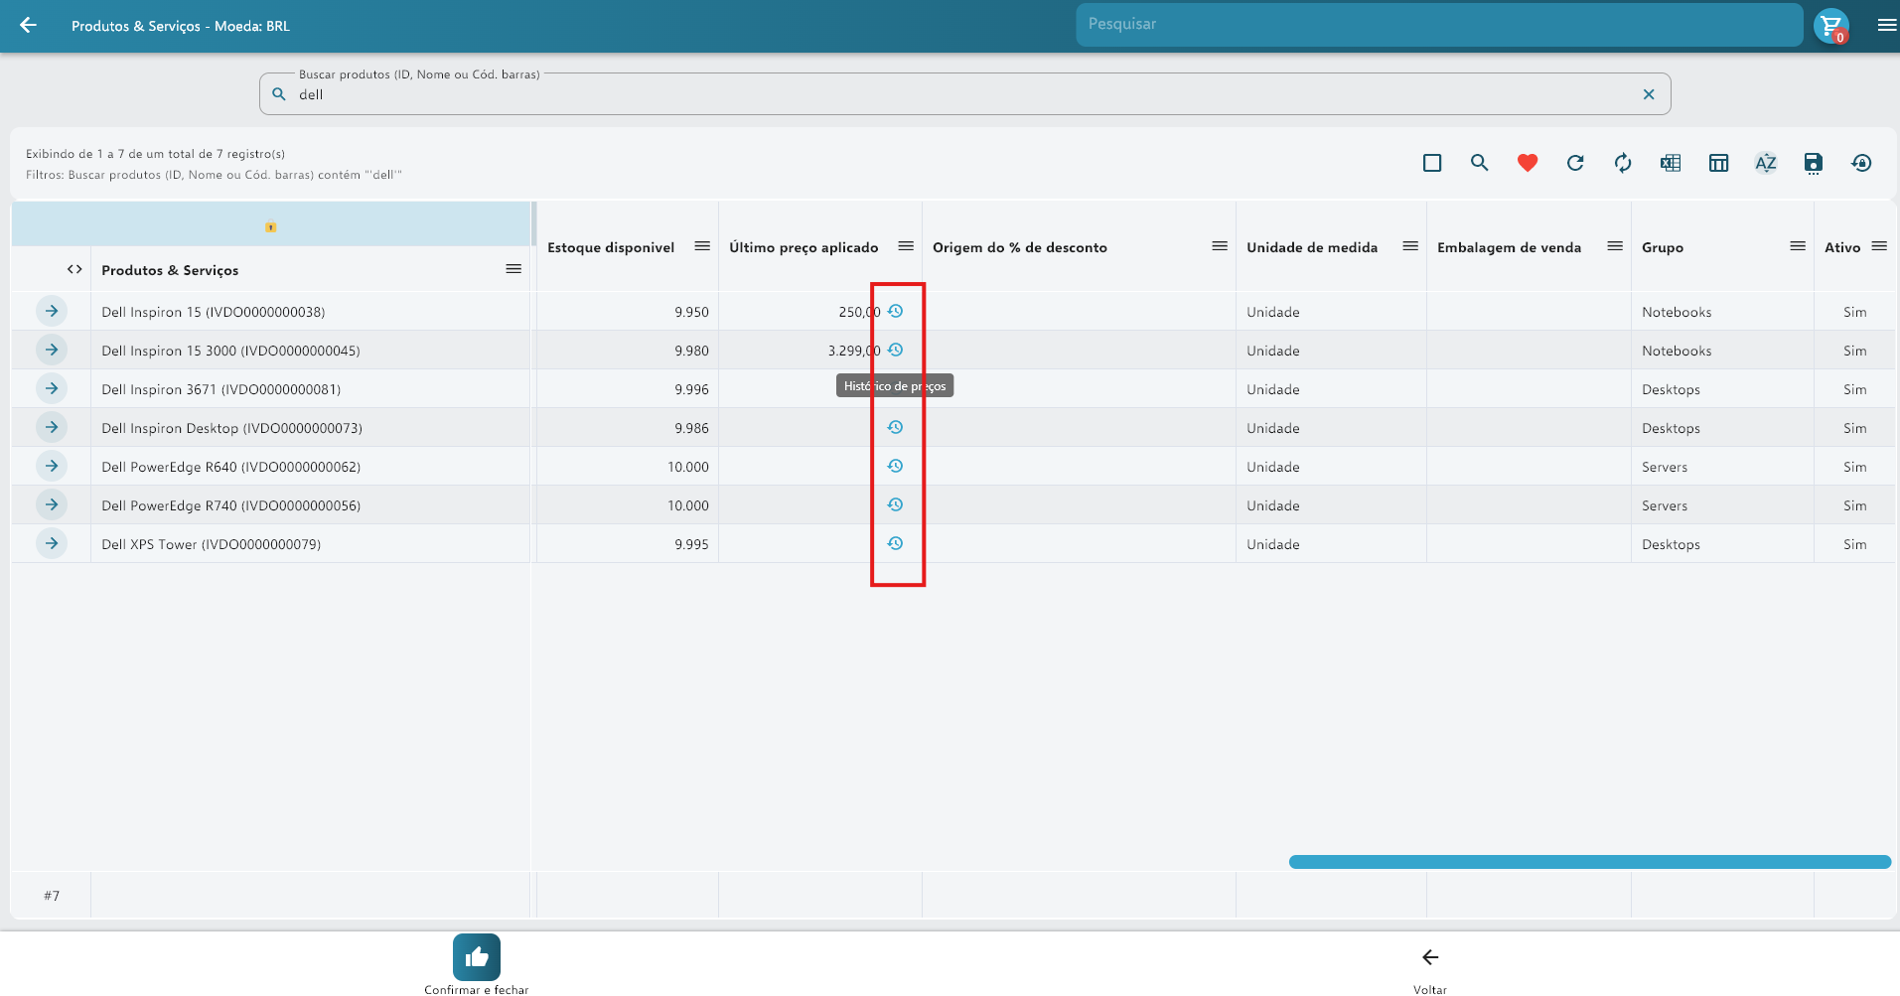Click the lock icon above the pinned column
Viewport: 1900px width, 996px height.
tap(271, 226)
